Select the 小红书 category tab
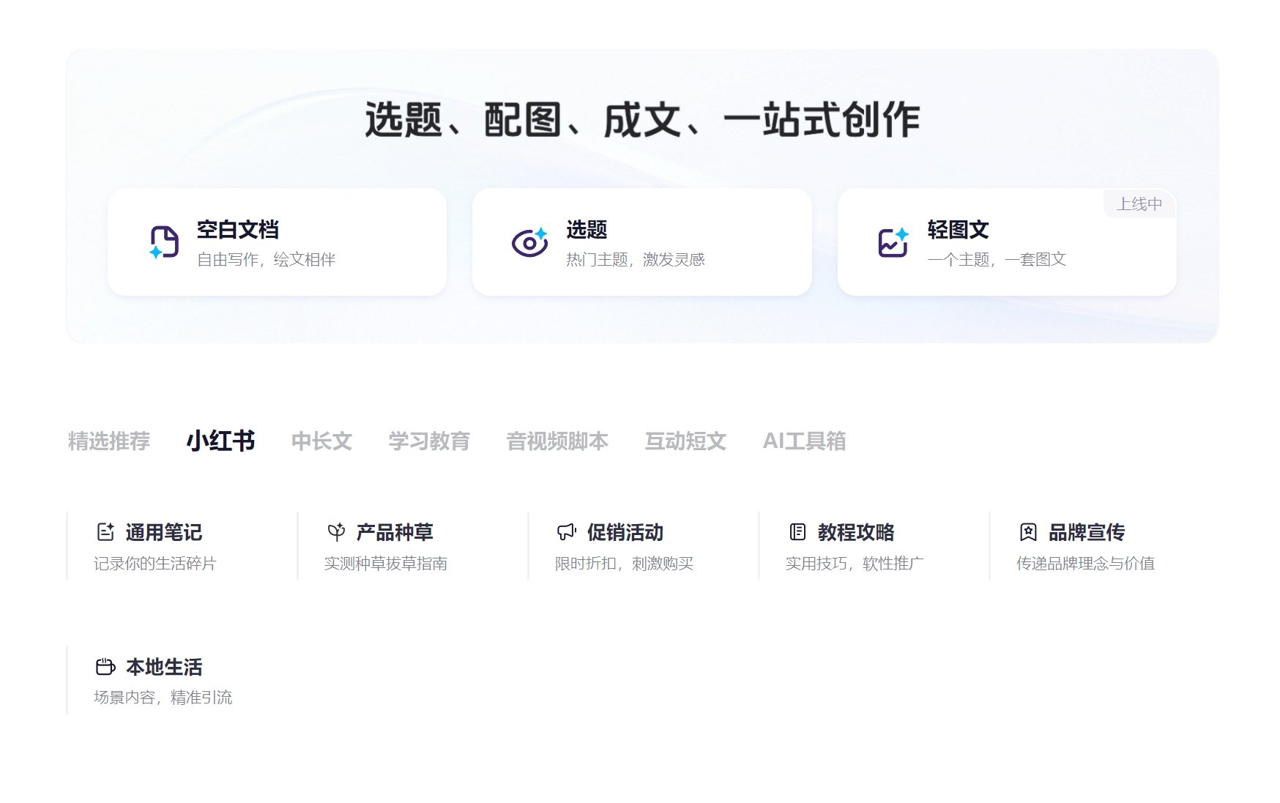The height and width of the screenshot is (803, 1280). (x=222, y=441)
